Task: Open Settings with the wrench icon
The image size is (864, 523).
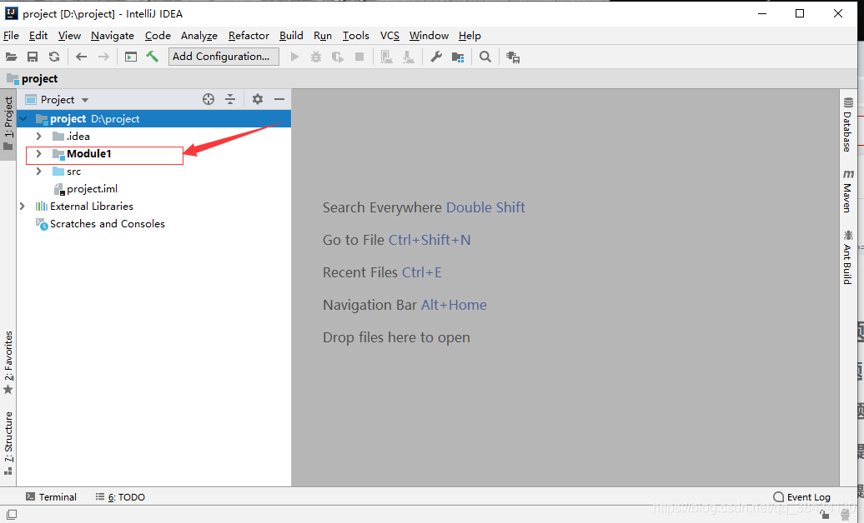Action: (x=436, y=57)
